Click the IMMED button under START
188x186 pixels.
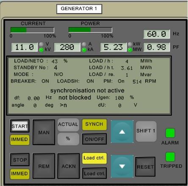tap(19, 140)
